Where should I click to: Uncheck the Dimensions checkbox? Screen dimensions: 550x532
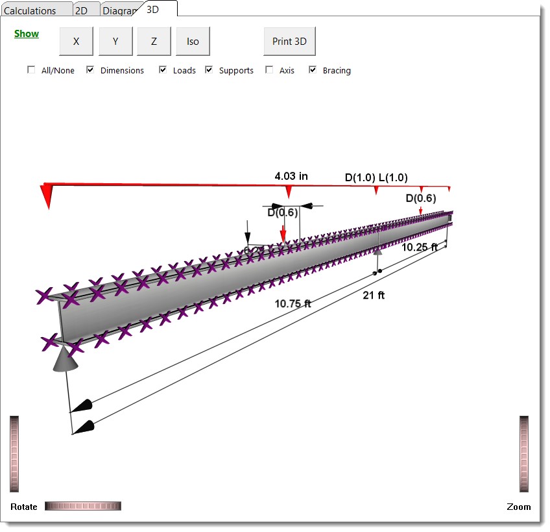click(90, 70)
